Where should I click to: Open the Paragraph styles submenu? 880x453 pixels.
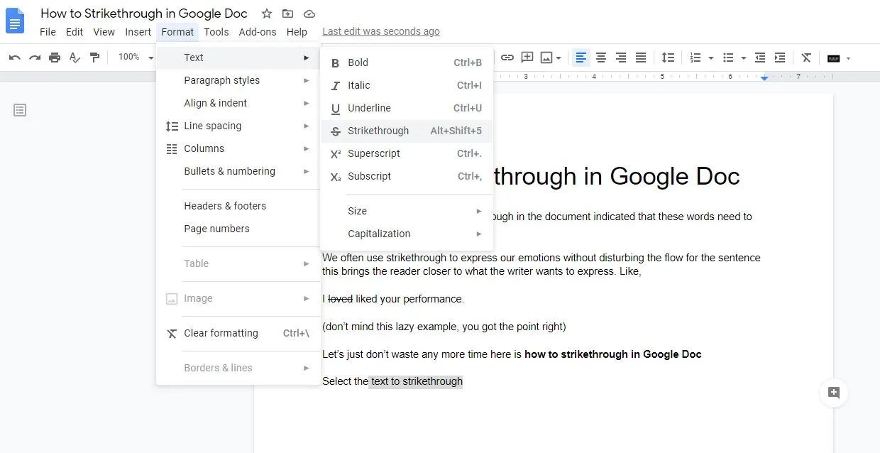tap(238, 80)
